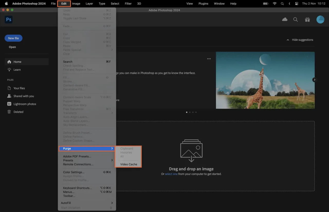Open the Window menu
Image resolution: width=329 pixels, height=212 pixels.
(x=219, y=4)
